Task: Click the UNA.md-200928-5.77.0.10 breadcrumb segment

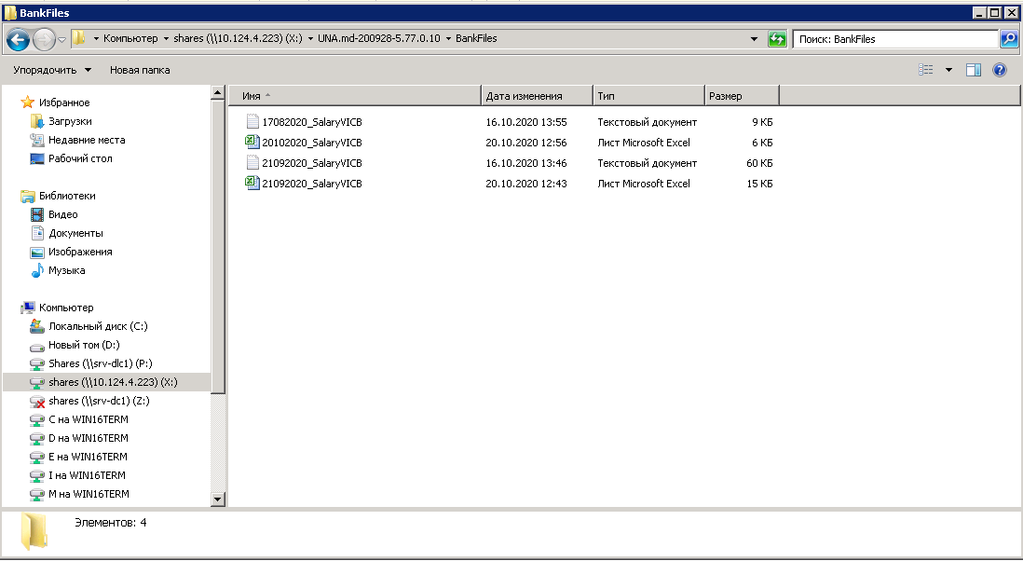Action: click(x=379, y=38)
